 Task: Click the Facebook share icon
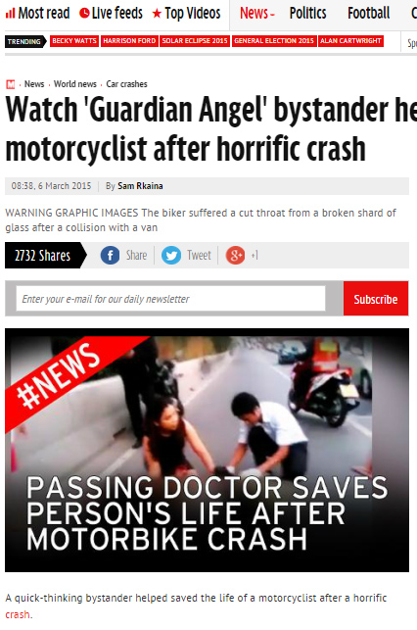110,255
